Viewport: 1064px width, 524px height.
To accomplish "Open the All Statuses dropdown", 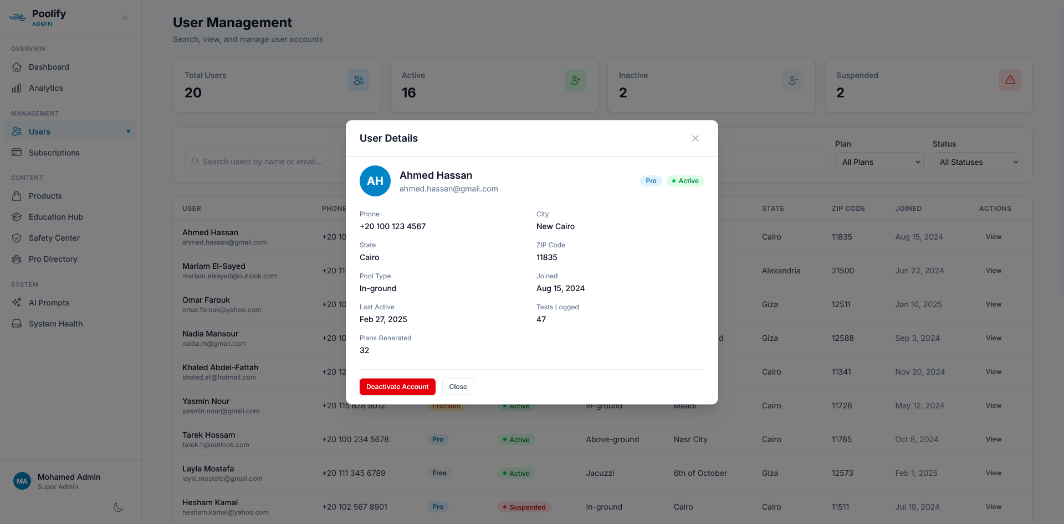I will (x=976, y=162).
